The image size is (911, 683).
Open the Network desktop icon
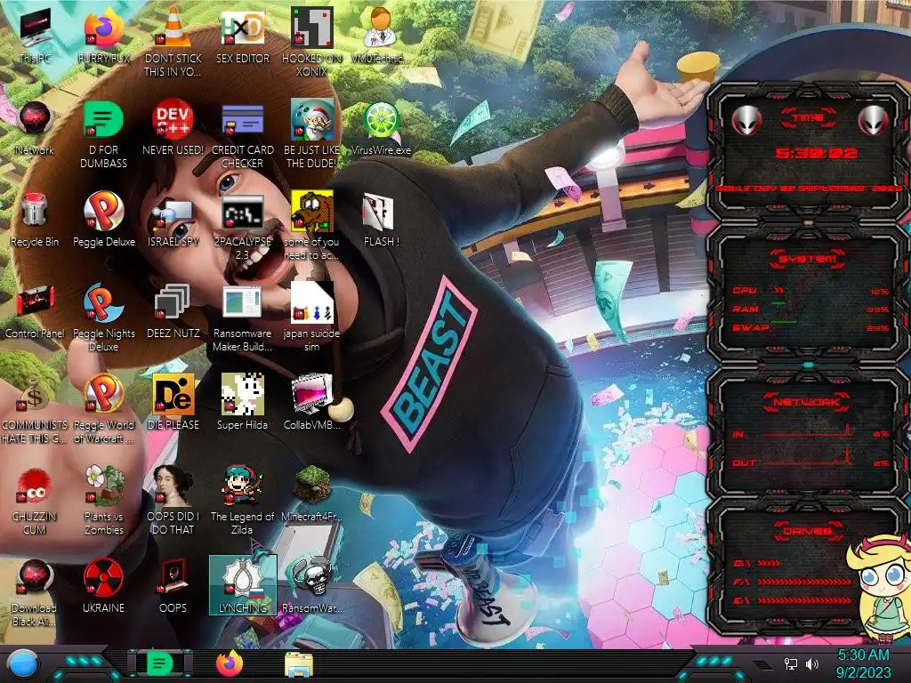click(x=35, y=128)
